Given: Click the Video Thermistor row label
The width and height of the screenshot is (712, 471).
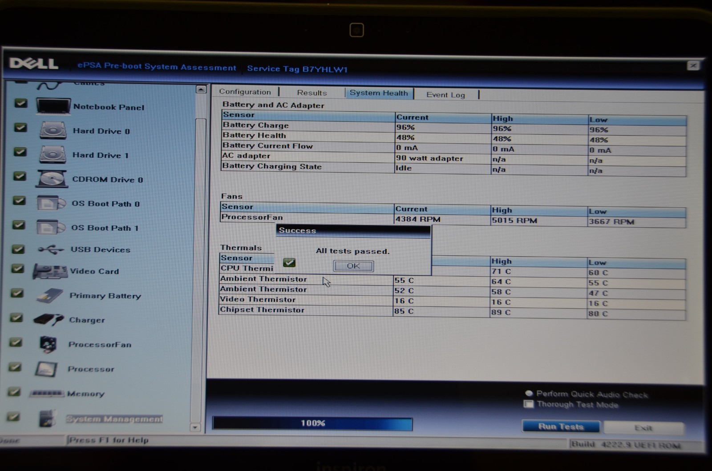Looking at the screenshot, I should pos(258,299).
